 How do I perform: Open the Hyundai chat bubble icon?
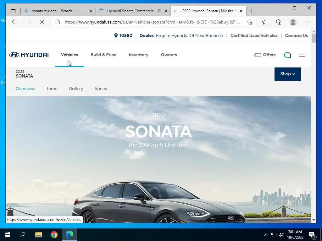click(x=287, y=55)
